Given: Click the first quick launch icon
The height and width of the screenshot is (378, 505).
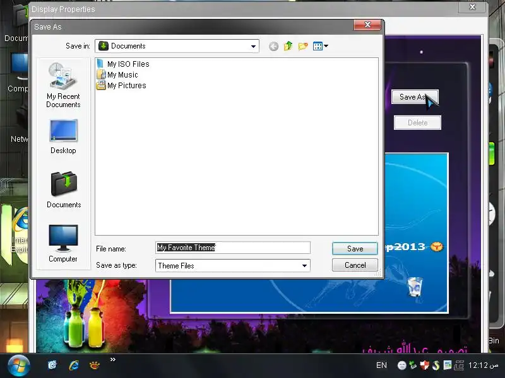Looking at the screenshot, I should pos(52,365).
